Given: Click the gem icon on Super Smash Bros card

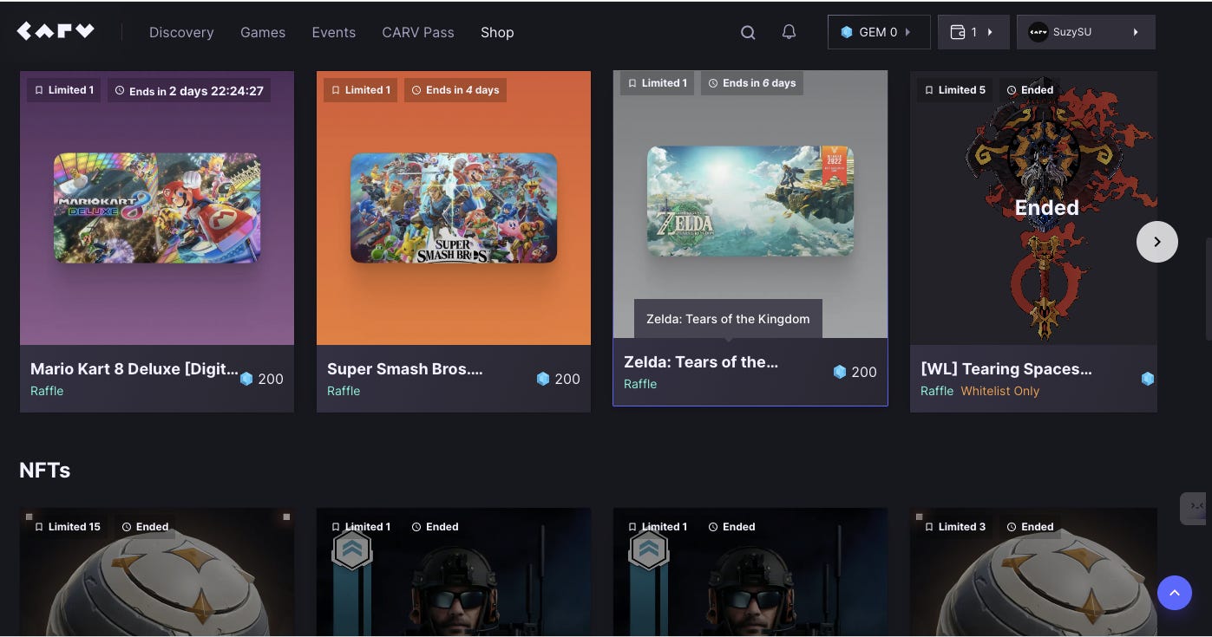Looking at the screenshot, I should pyautogui.click(x=543, y=379).
